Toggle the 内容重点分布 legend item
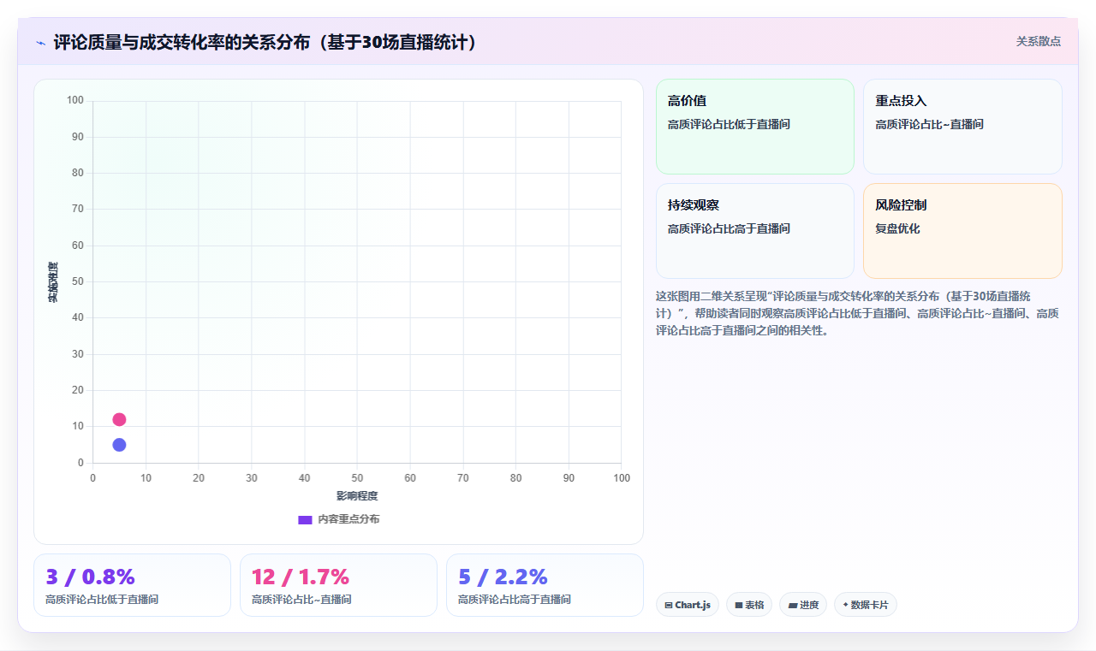The height and width of the screenshot is (651, 1096). (x=339, y=519)
